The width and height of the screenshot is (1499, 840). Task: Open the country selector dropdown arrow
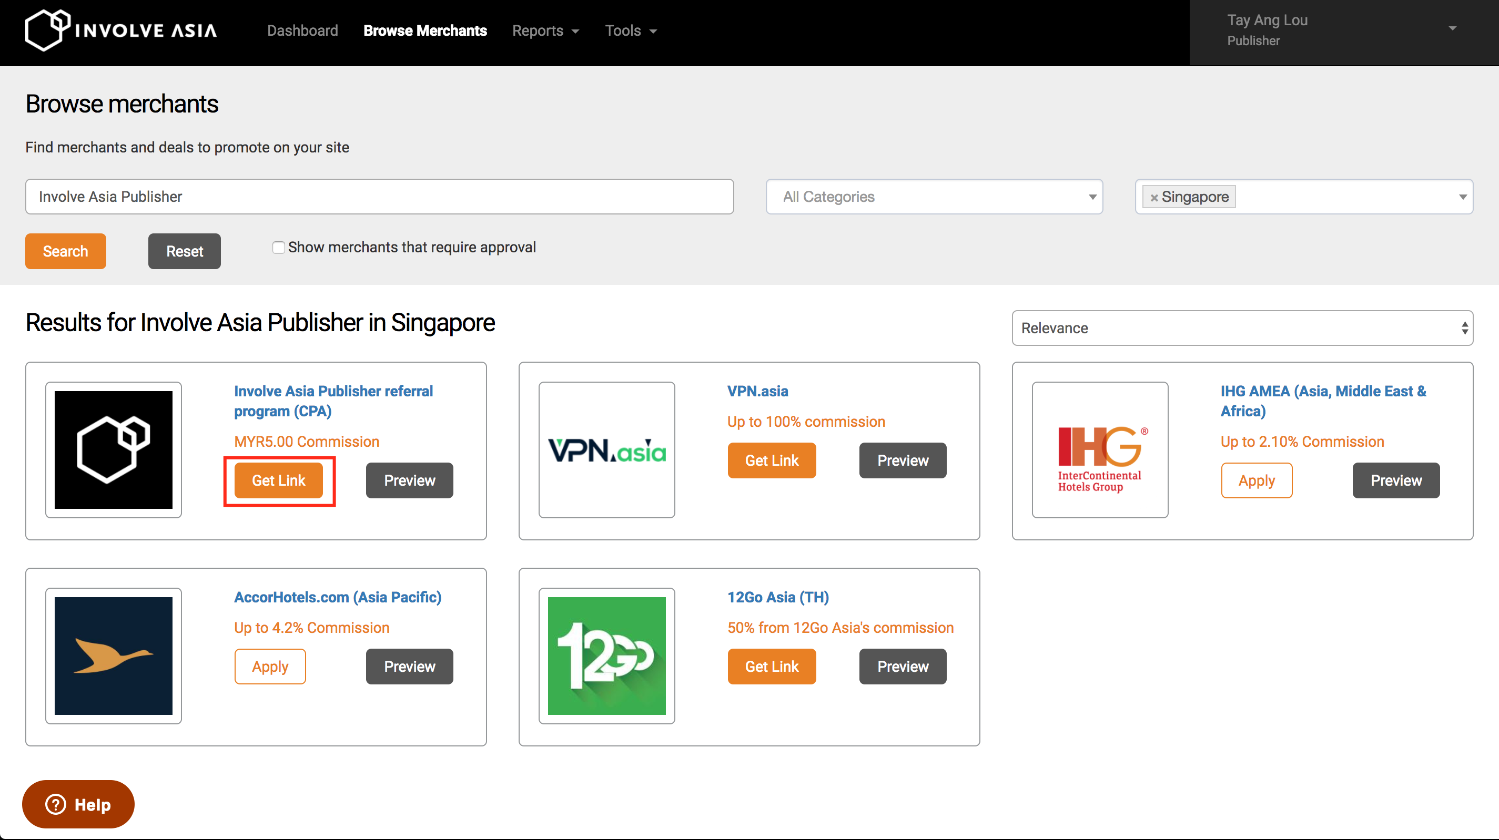1462,197
